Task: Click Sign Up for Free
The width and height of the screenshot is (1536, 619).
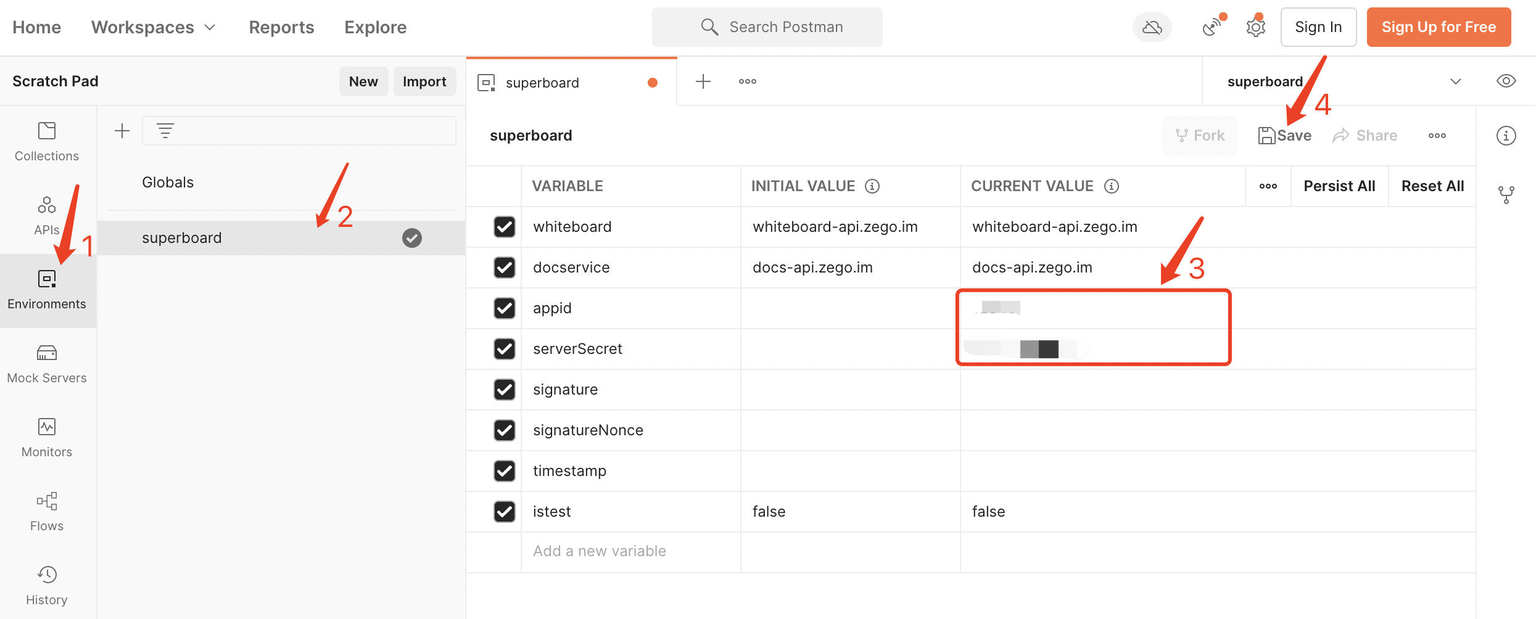Action: [x=1439, y=27]
